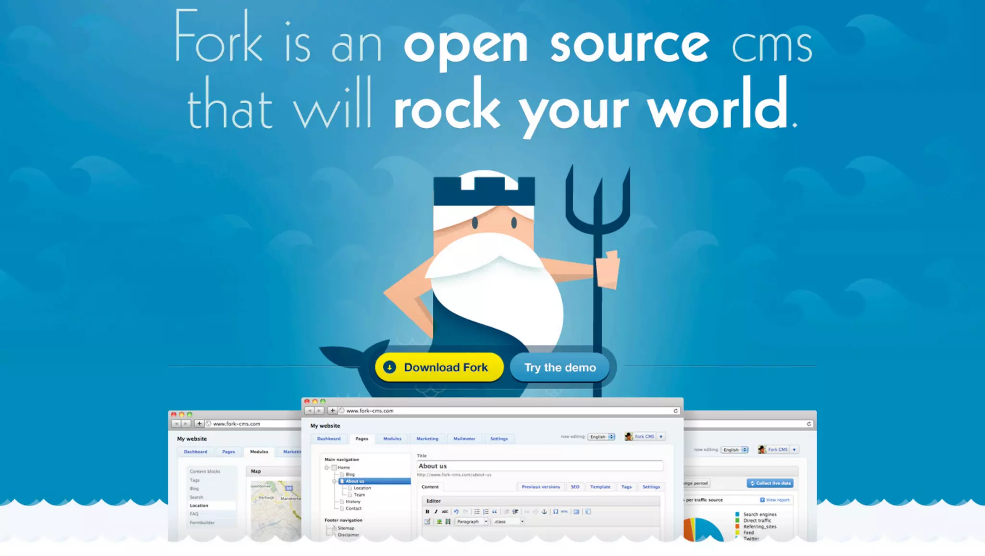985x556 pixels.
Task: Click the download arrow icon on yellow button
Action: pos(390,368)
